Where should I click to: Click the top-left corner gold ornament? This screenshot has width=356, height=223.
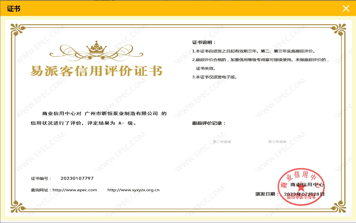coord(18,30)
